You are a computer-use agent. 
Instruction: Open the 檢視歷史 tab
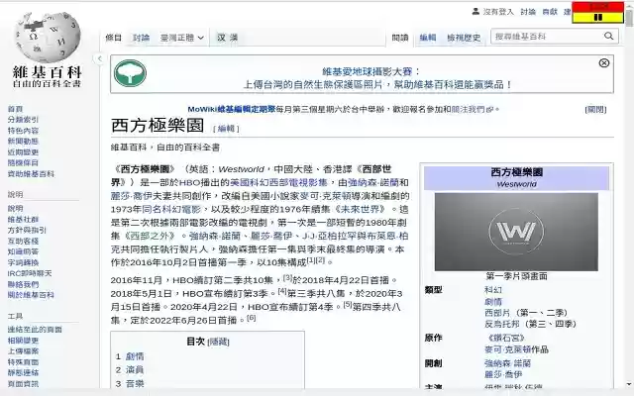point(464,38)
